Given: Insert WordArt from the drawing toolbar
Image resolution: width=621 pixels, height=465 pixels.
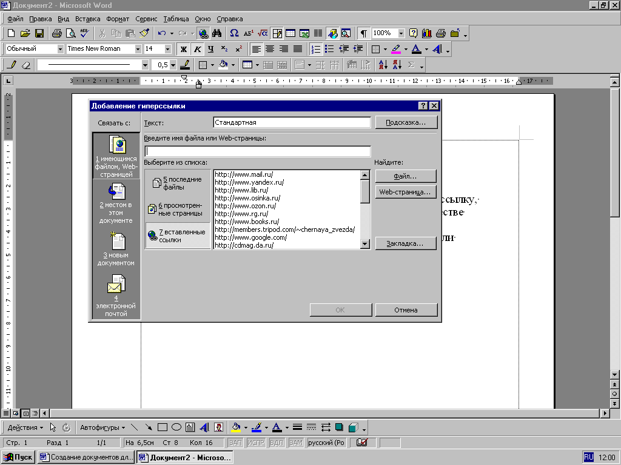Looking at the screenshot, I should [204, 427].
